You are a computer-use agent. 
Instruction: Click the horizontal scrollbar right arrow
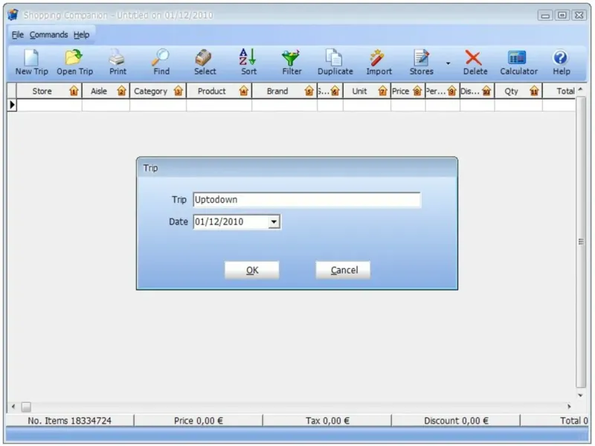point(569,407)
